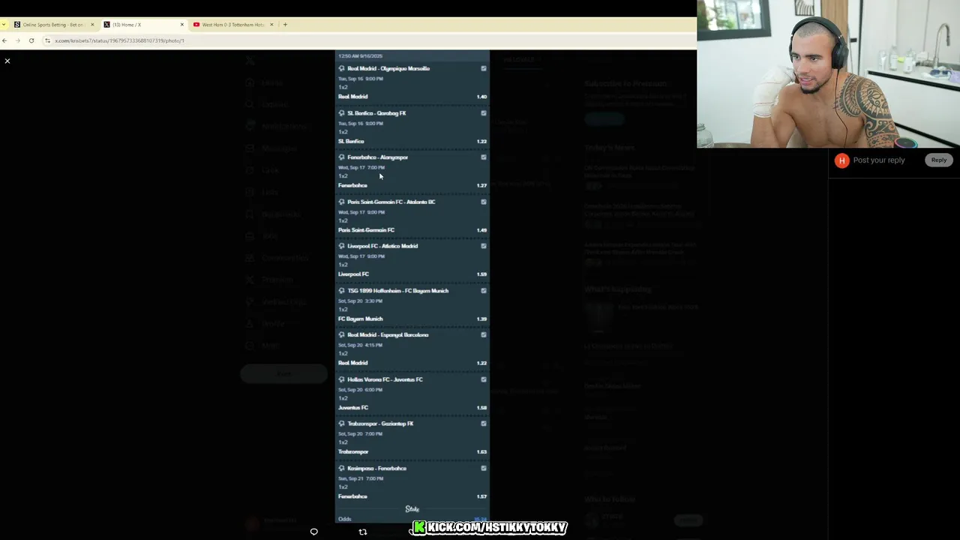Switch to the Online Sports Betting tab

point(52,25)
